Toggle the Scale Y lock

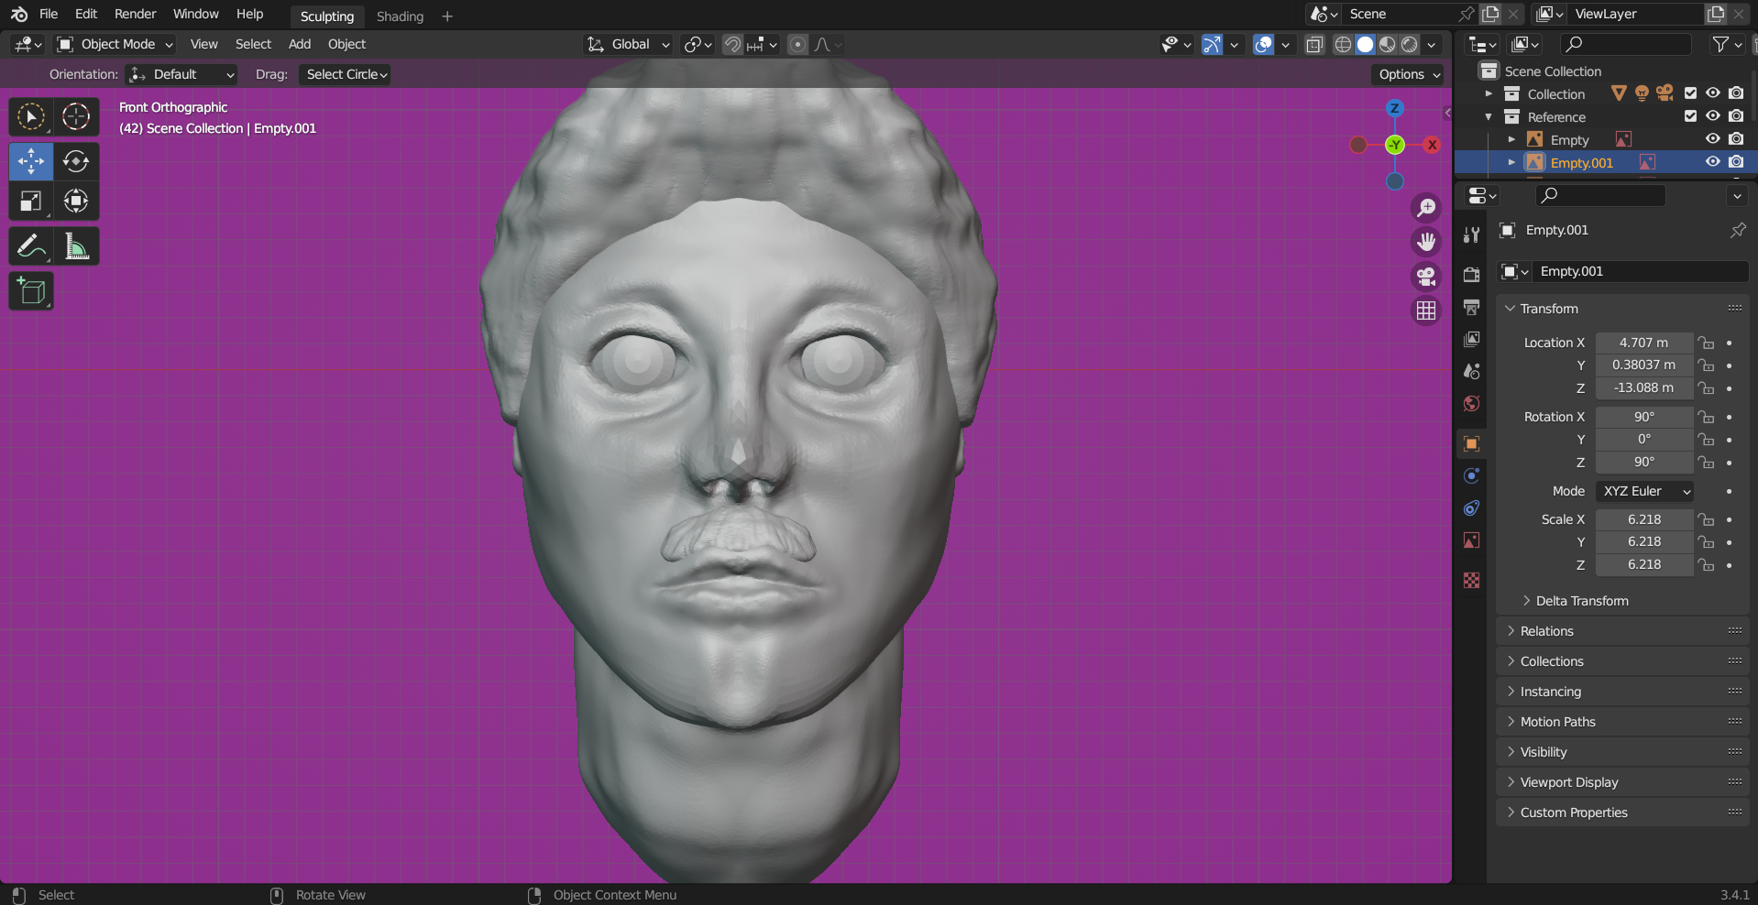[1706, 542]
